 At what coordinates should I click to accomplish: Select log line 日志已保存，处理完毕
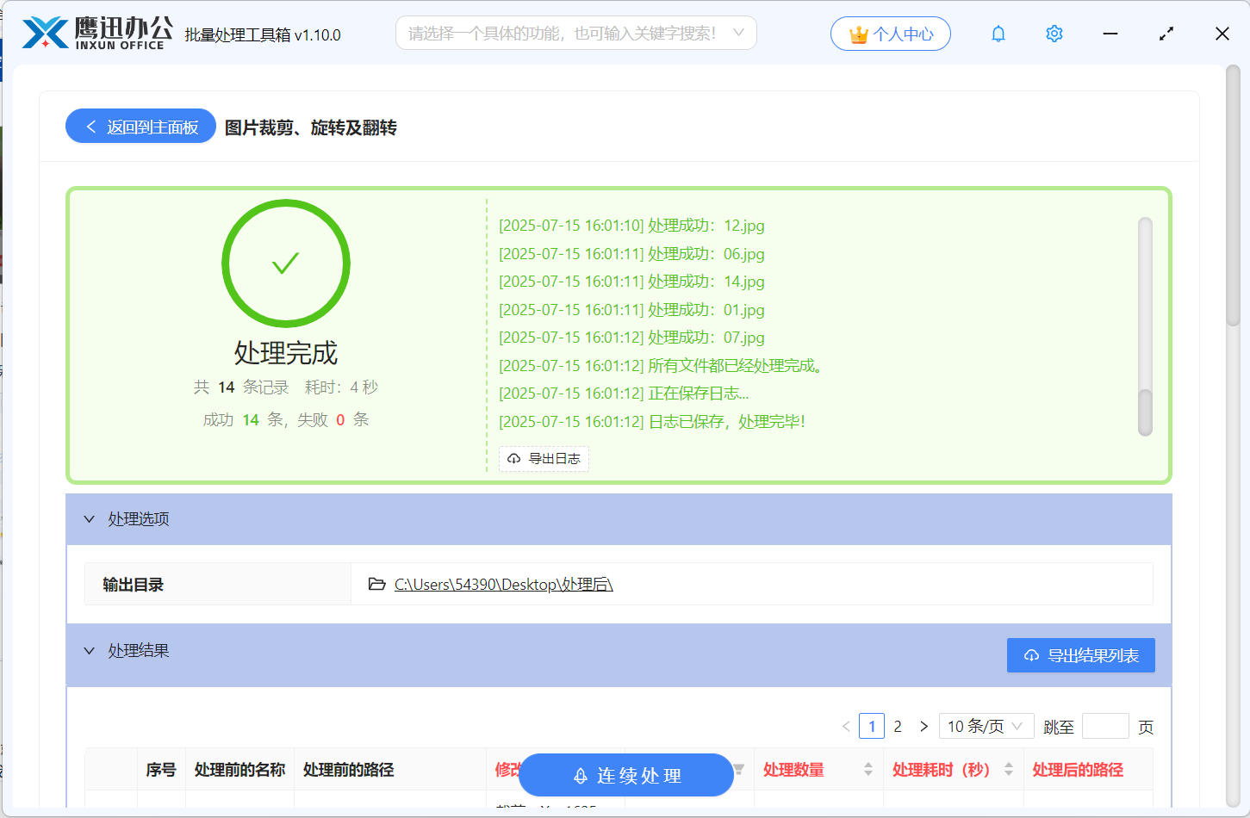(x=652, y=422)
